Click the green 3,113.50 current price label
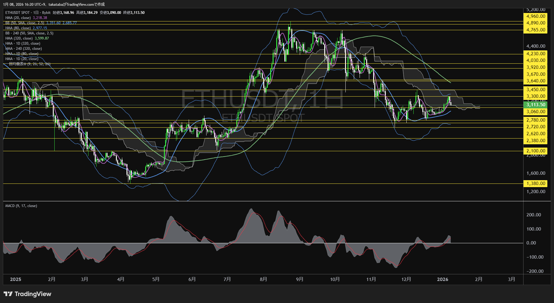The image size is (554, 303). (536, 105)
